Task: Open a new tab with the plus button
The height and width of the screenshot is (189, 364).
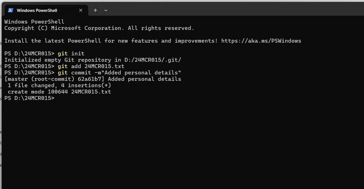Action: coord(95,10)
